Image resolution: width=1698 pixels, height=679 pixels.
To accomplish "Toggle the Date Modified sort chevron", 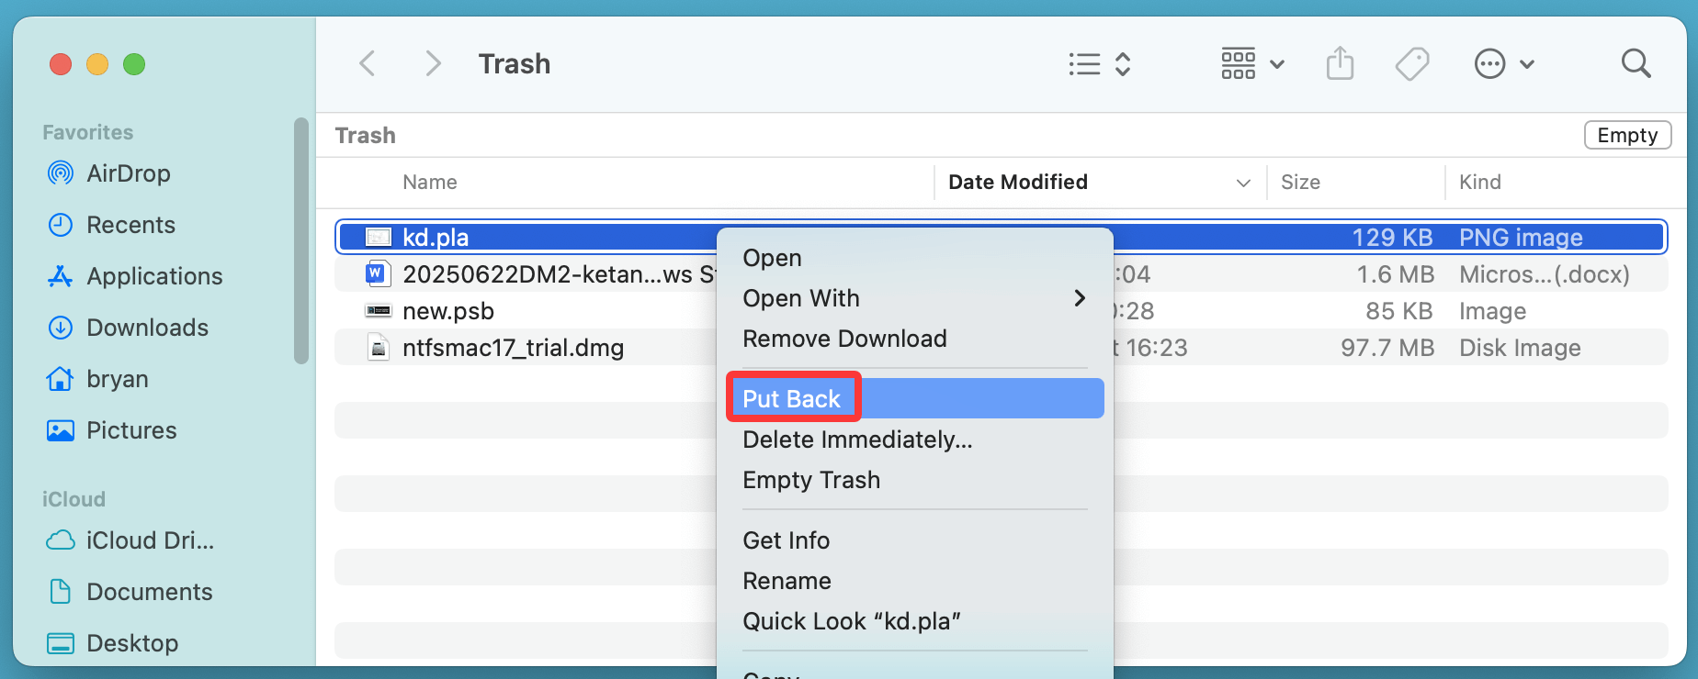I will tap(1243, 183).
